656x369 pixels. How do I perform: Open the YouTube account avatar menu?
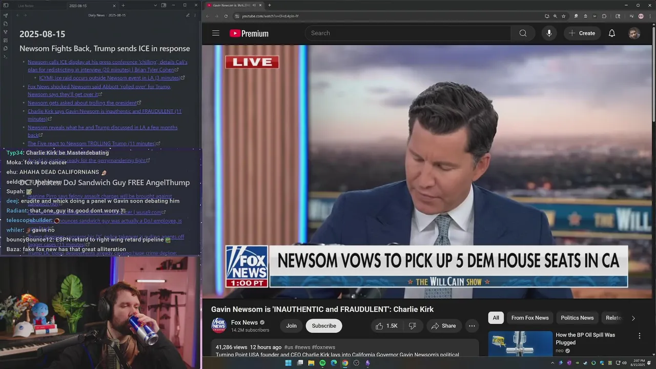pyautogui.click(x=634, y=33)
